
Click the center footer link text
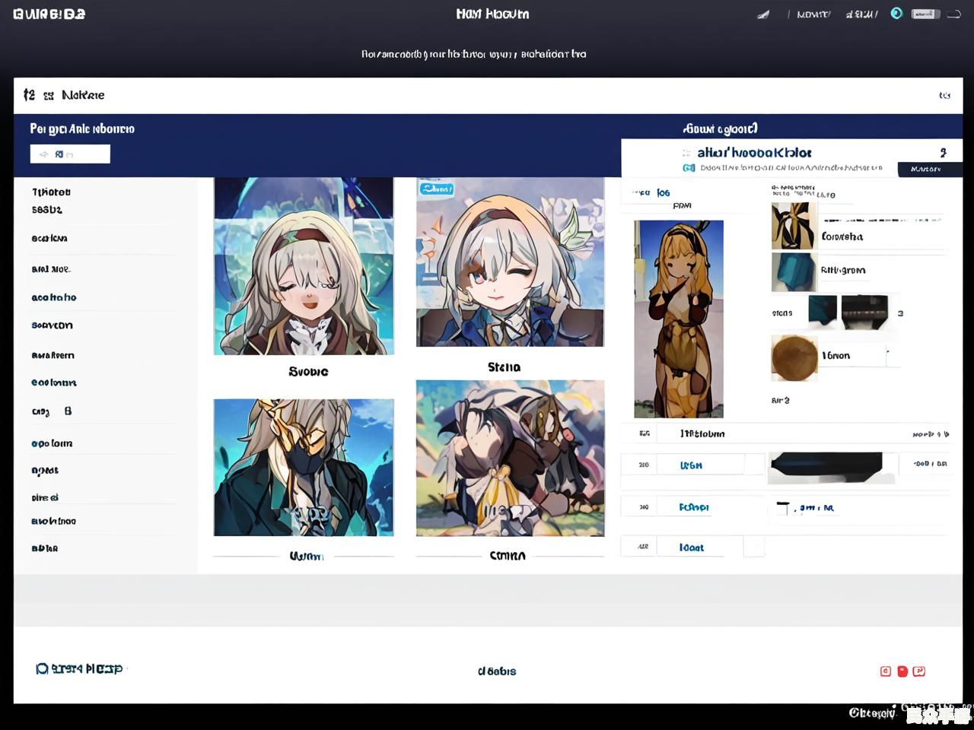[x=497, y=671]
